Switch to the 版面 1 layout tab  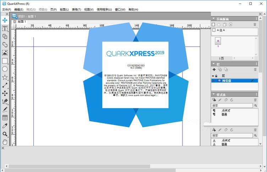20,22
